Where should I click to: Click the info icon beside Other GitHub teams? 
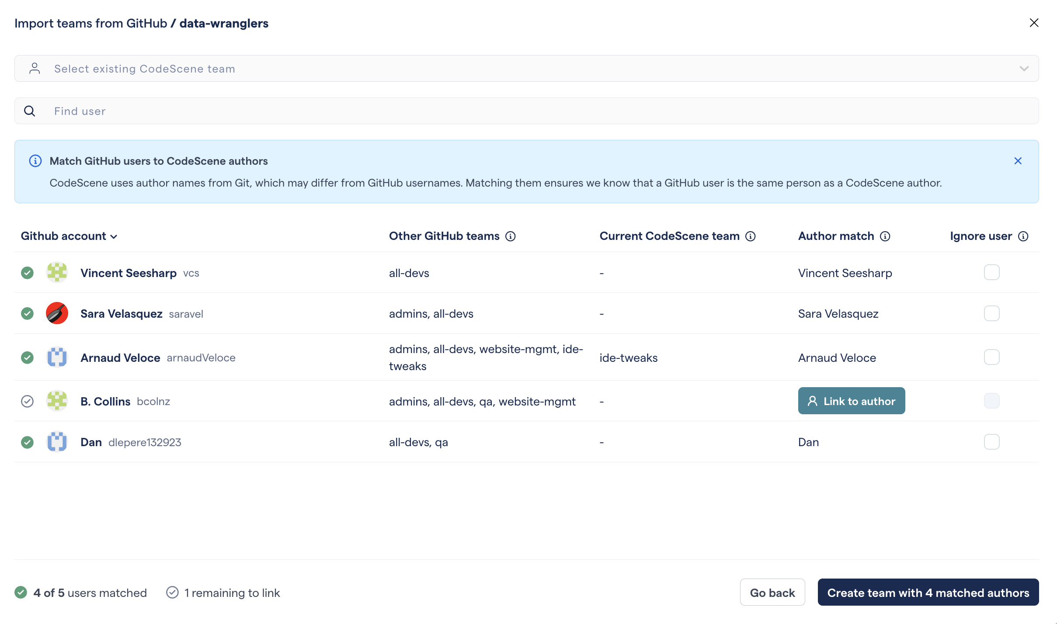(x=511, y=236)
